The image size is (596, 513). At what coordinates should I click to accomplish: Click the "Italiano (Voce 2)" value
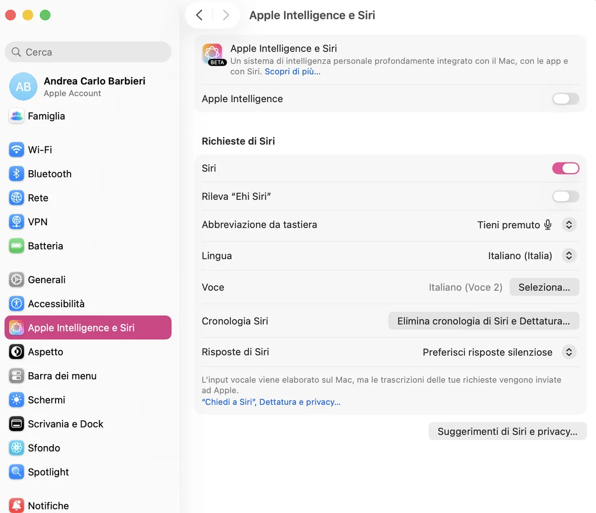click(466, 287)
